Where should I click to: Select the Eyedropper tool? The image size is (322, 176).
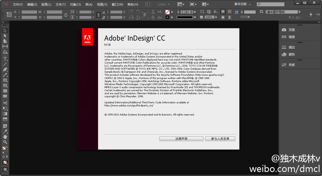pos(5,131)
